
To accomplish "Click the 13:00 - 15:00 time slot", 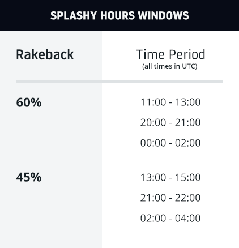I will [170, 177].
